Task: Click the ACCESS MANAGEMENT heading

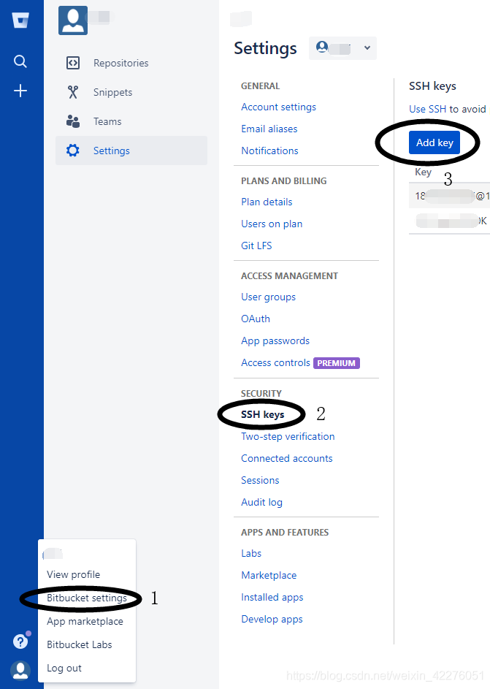Action: [x=289, y=276]
